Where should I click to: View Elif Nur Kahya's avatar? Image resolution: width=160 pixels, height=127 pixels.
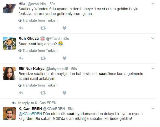[x=9, y=73]
